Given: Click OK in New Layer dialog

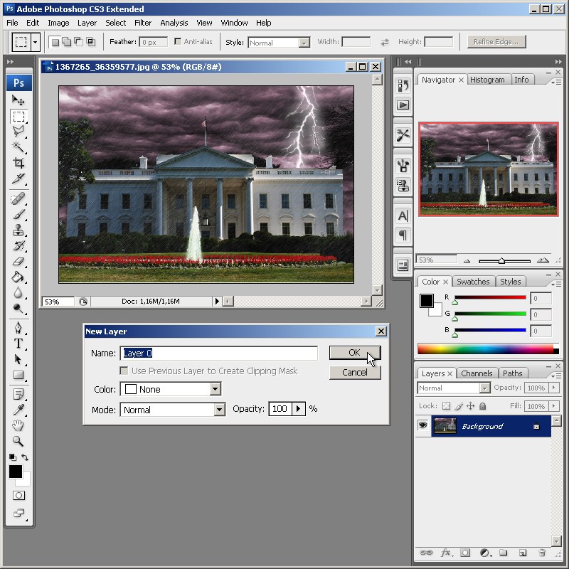Looking at the screenshot, I should point(355,352).
